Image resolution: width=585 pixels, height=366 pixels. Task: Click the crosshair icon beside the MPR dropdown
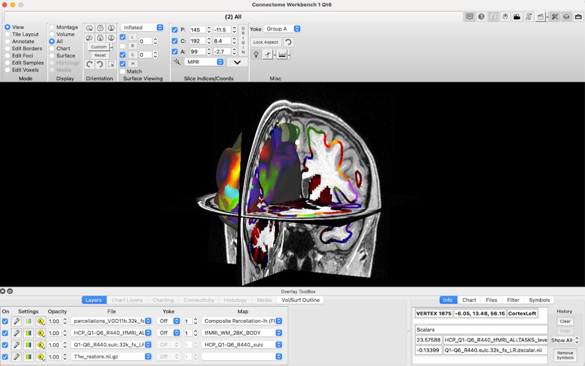(x=177, y=62)
